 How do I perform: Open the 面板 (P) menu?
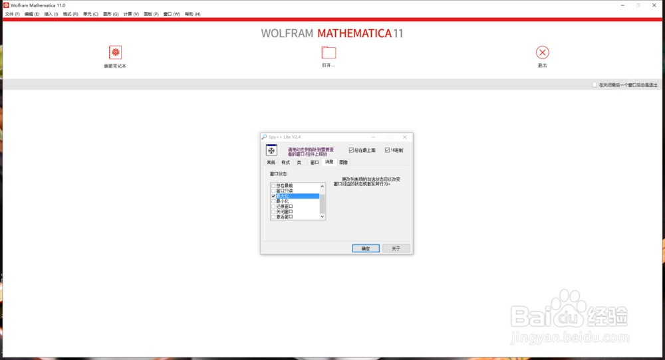(151, 14)
